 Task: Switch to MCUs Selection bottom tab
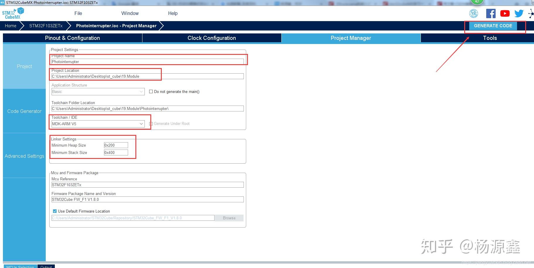coord(20,266)
